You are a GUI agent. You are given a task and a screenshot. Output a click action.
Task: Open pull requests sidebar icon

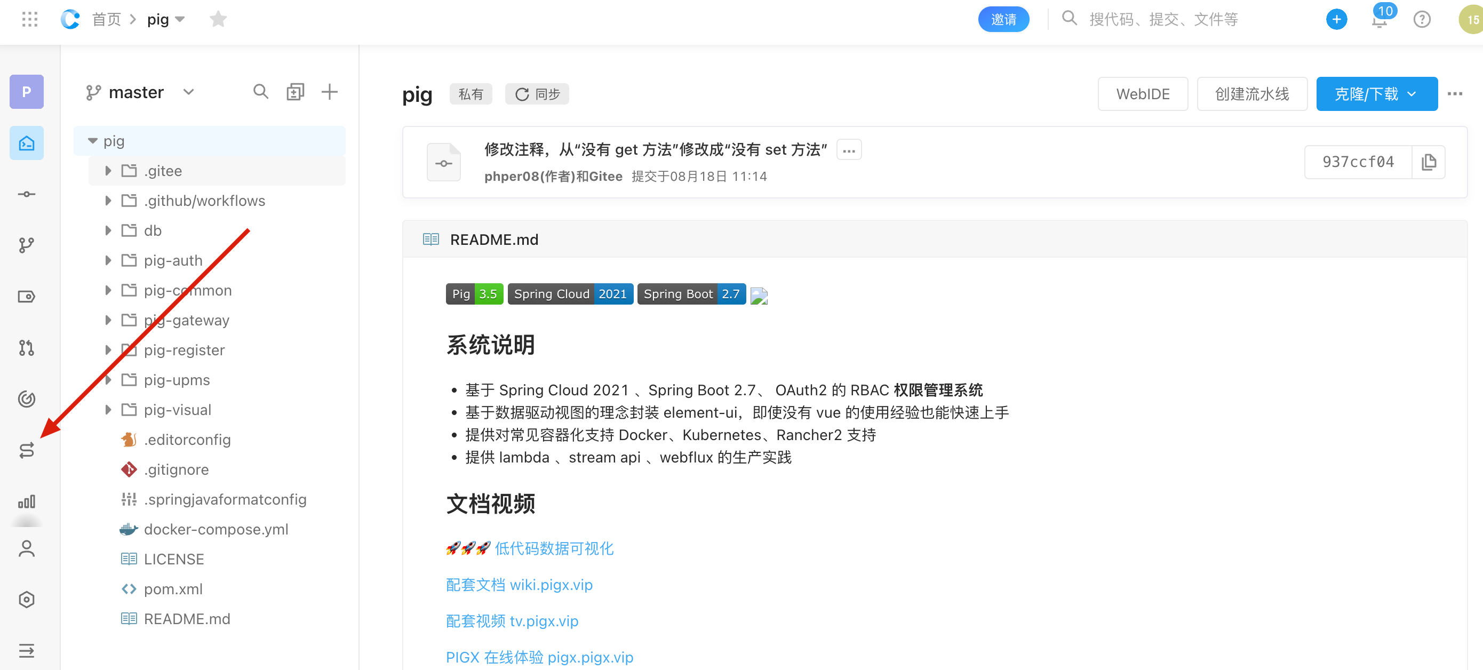pyautogui.click(x=27, y=348)
